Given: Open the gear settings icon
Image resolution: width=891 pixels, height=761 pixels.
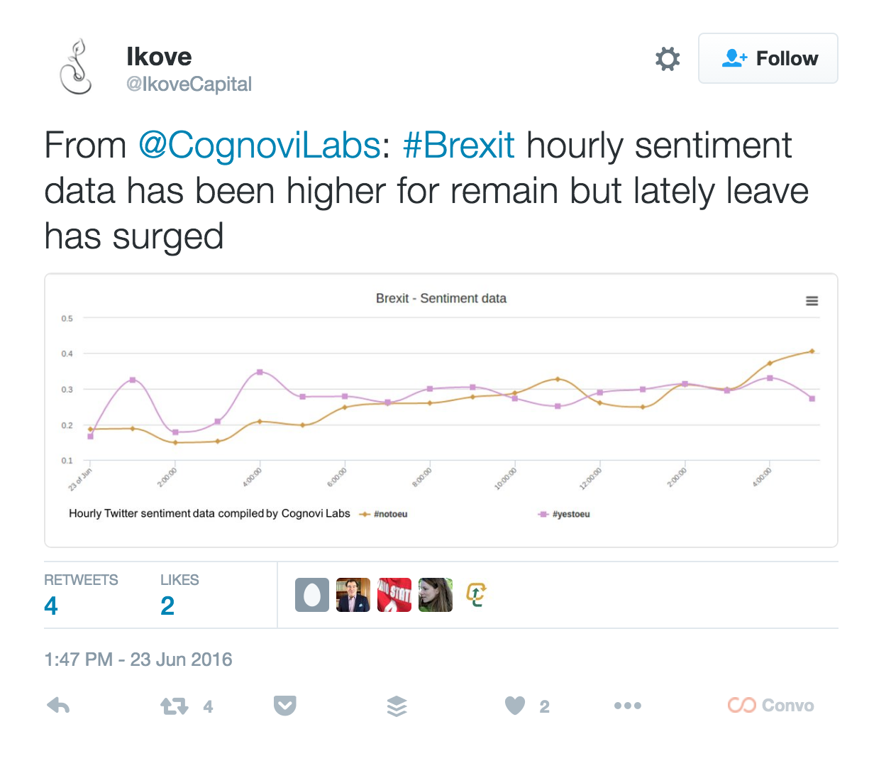Looking at the screenshot, I should [668, 59].
